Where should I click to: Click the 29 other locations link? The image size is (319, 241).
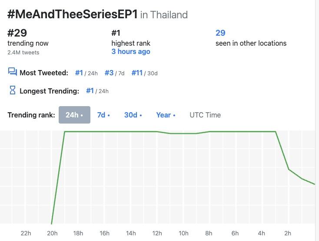pyautogui.click(x=220, y=33)
